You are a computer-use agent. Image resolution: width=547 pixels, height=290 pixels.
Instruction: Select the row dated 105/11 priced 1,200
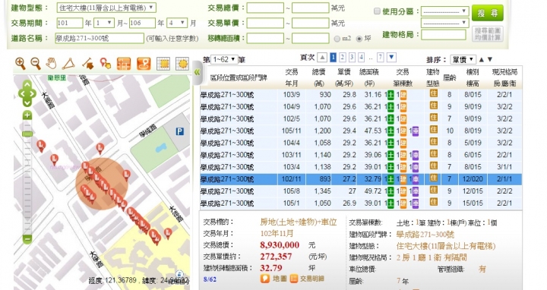click(361, 131)
